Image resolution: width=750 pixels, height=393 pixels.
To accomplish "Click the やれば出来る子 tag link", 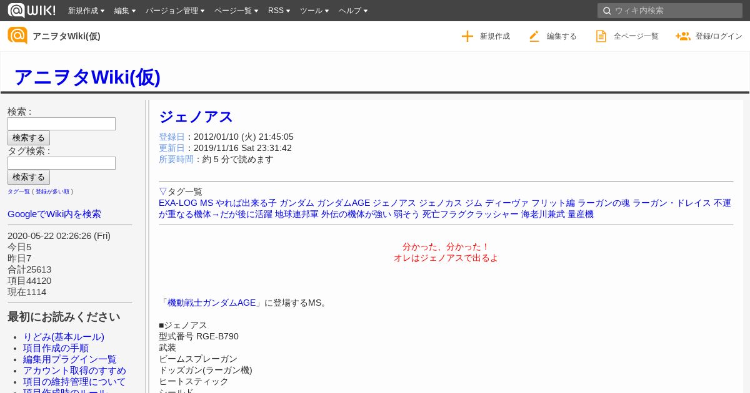I will coord(246,203).
